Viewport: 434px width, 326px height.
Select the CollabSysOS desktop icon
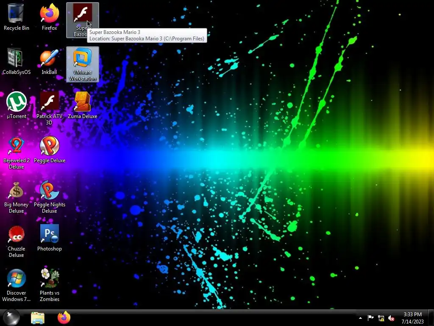pos(17,62)
